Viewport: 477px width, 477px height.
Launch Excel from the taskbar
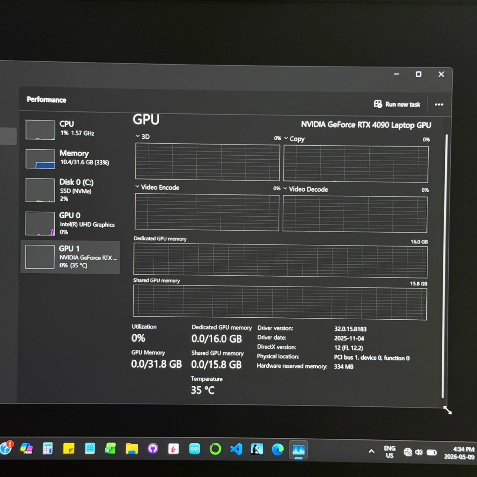tap(110, 449)
